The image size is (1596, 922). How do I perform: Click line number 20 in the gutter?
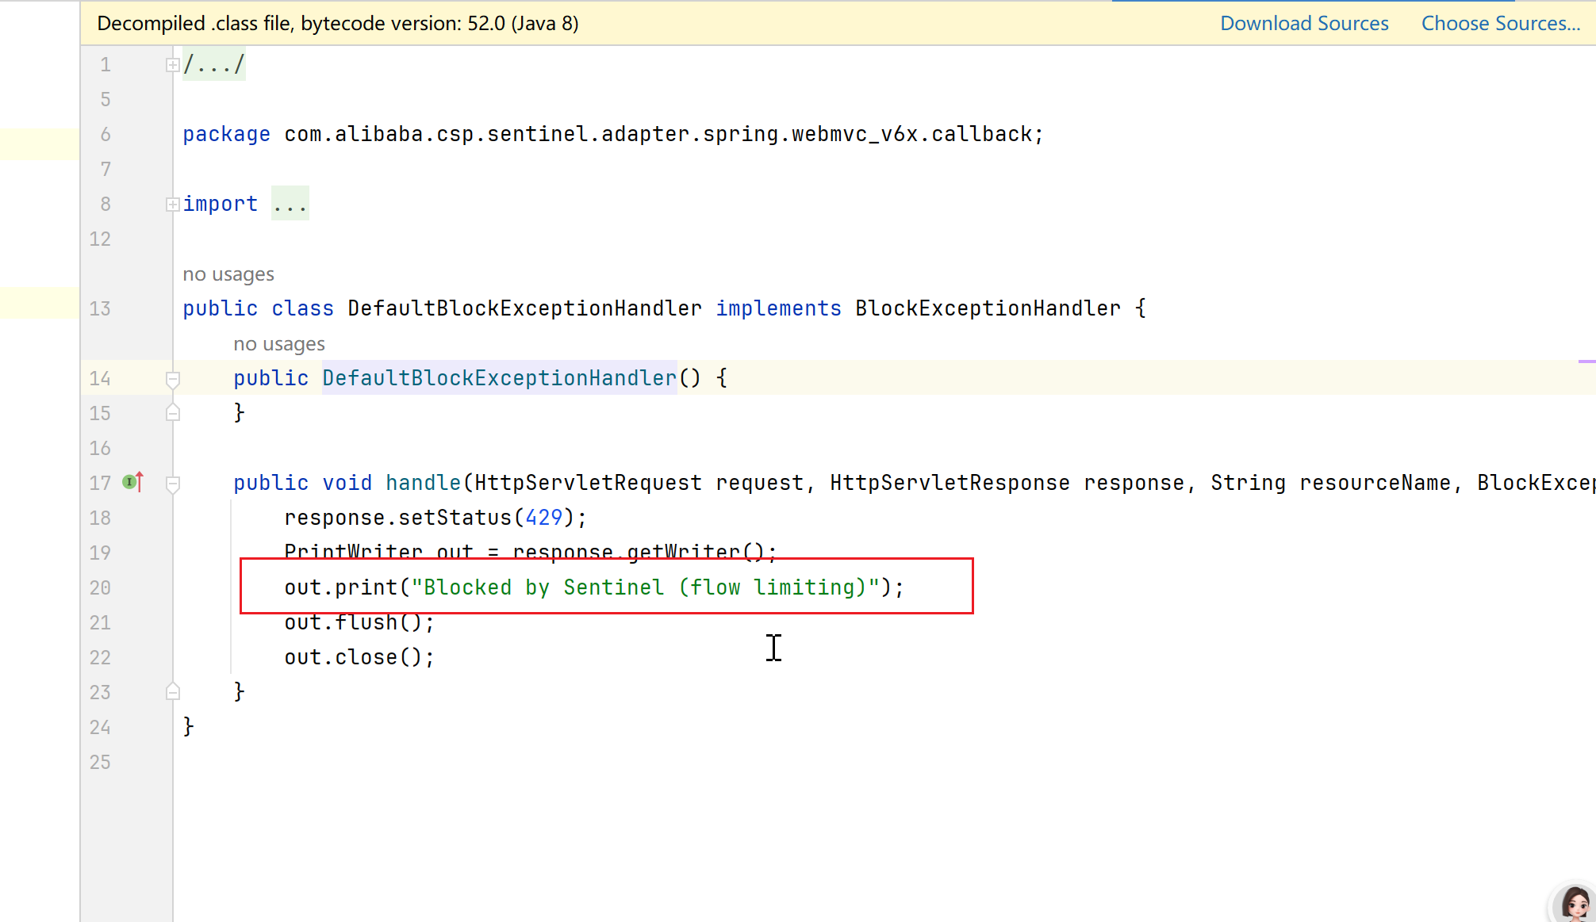[x=100, y=587]
